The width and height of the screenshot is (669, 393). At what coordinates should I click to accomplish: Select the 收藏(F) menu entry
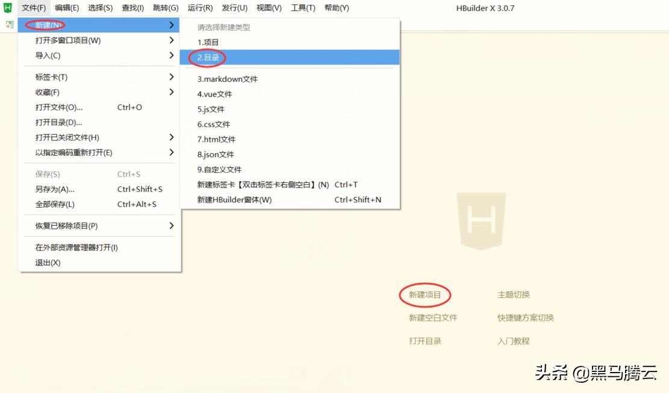tap(99, 92)
